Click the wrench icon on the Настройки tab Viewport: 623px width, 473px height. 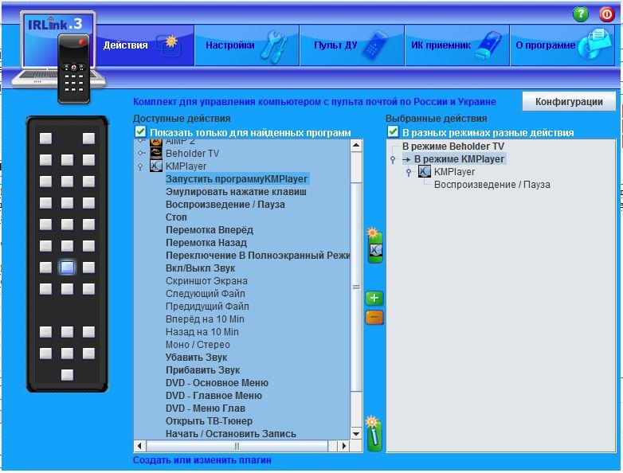[274, 45]
